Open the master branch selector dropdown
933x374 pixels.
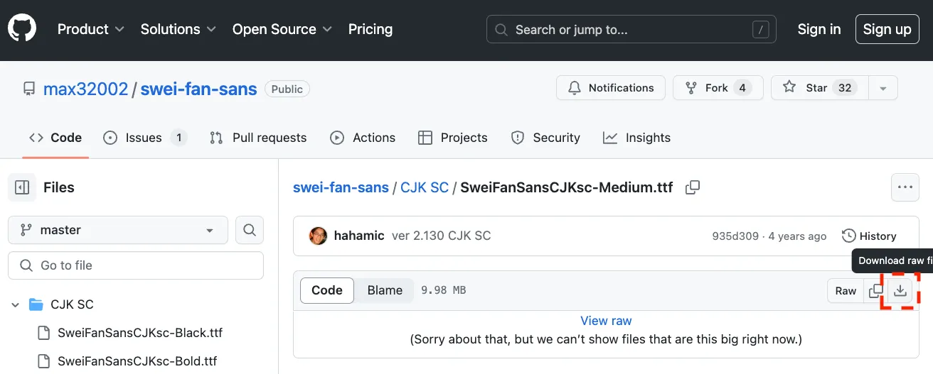pyautogui.click(x=118, y=230)
